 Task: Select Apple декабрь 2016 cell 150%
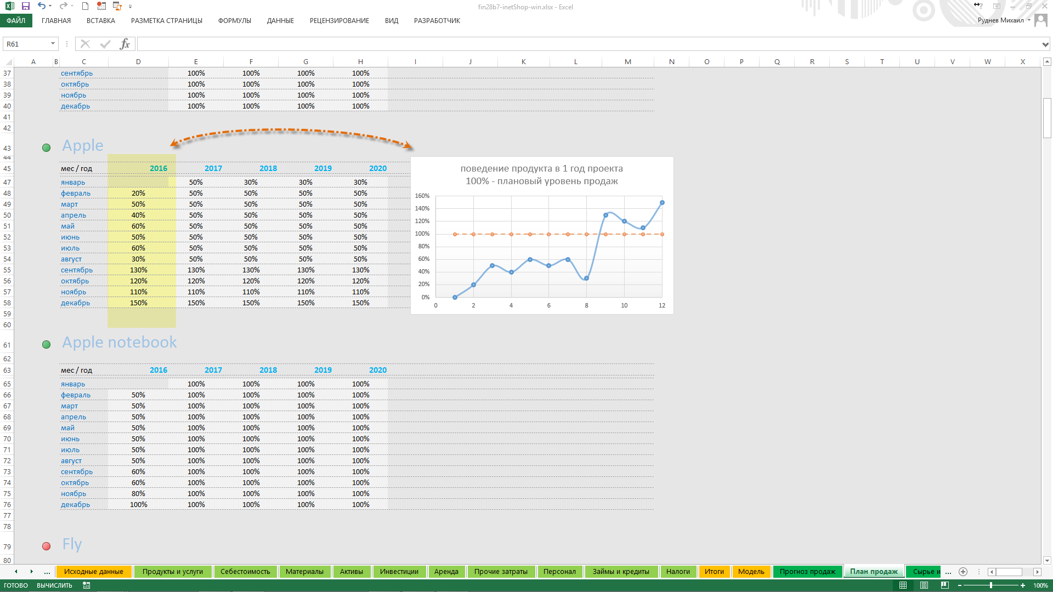pos(138,303)
